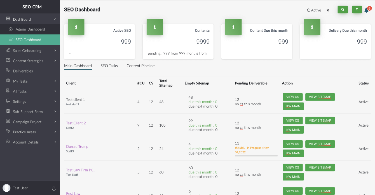Switch to the Content Pipeline tab

(x=140, y=66)
